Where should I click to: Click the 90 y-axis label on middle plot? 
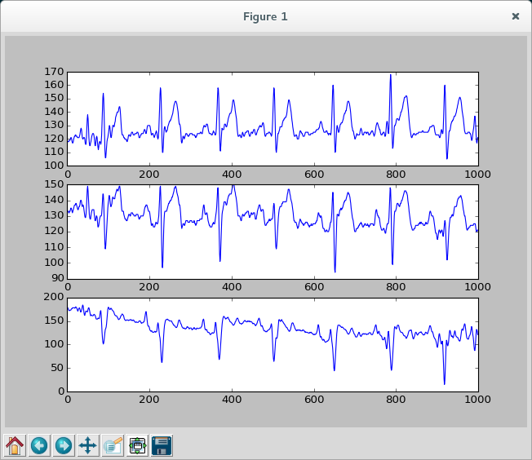(x=57, y=279)
